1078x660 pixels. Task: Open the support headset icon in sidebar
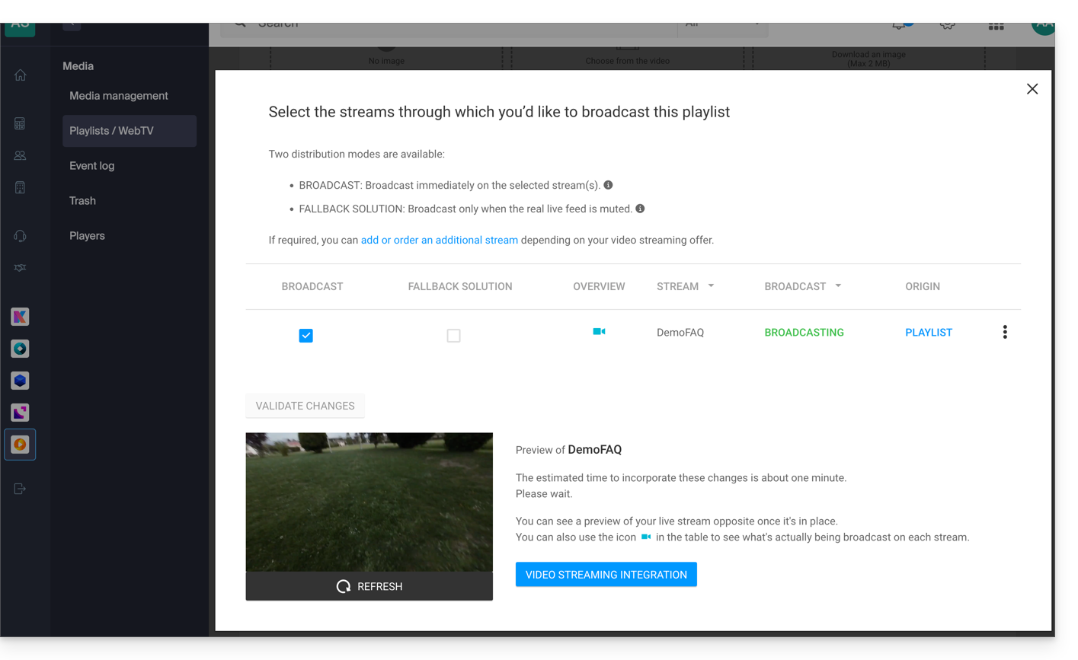[21, 236]
